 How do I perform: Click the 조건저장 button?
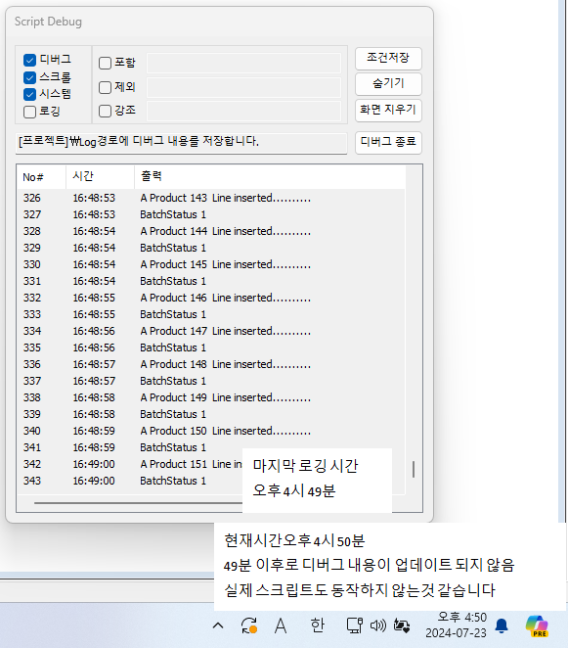pyautogui.click(x=388, y=59)
